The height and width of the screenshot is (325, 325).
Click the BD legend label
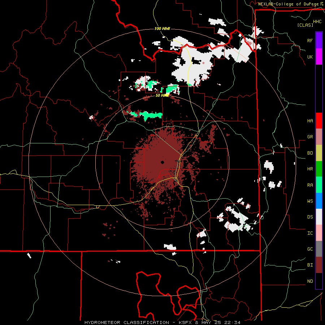pyautogui.click(x=310, y=153)
